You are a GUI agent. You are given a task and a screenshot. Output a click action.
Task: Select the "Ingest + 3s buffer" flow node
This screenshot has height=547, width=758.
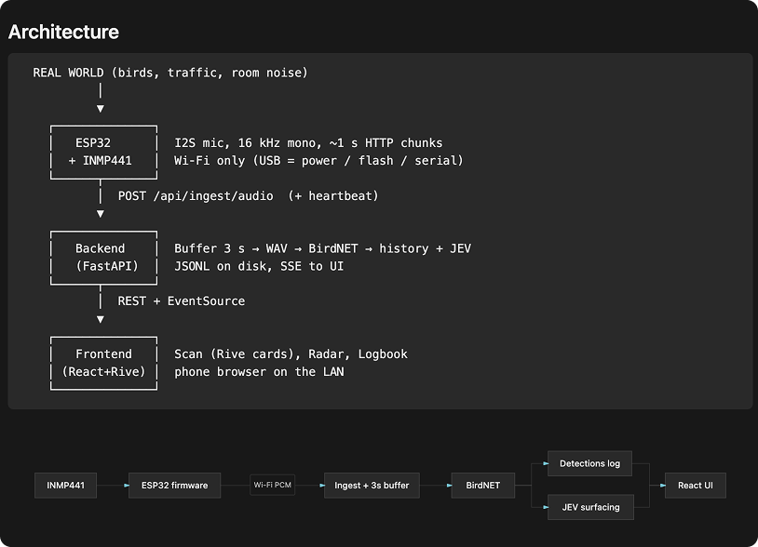(372, 486)
